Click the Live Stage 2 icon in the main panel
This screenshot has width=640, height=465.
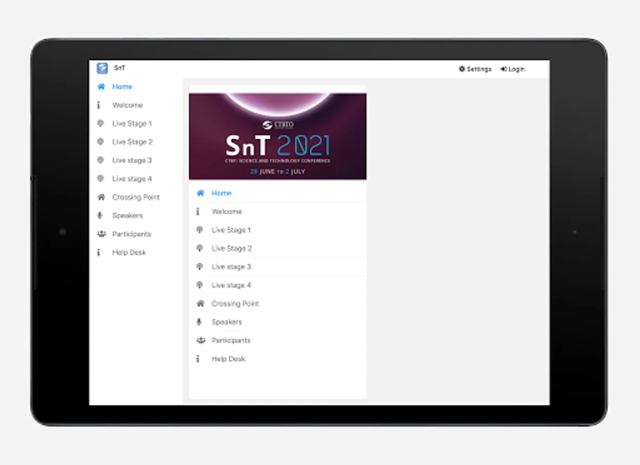pyautogui.click(x=200, y=249)
